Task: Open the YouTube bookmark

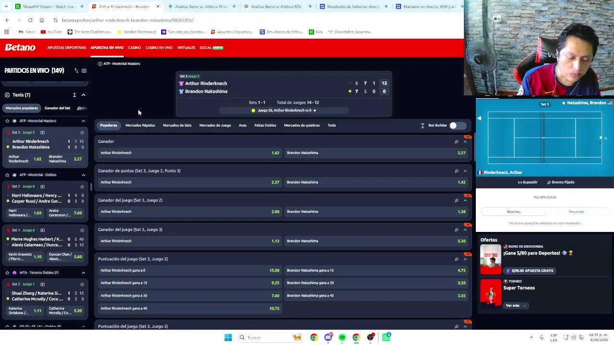Action: [x=51, y=32]
